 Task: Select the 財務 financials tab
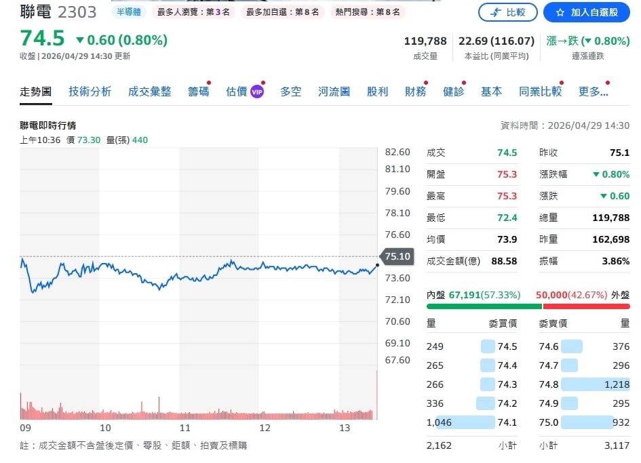coord(415,91)
